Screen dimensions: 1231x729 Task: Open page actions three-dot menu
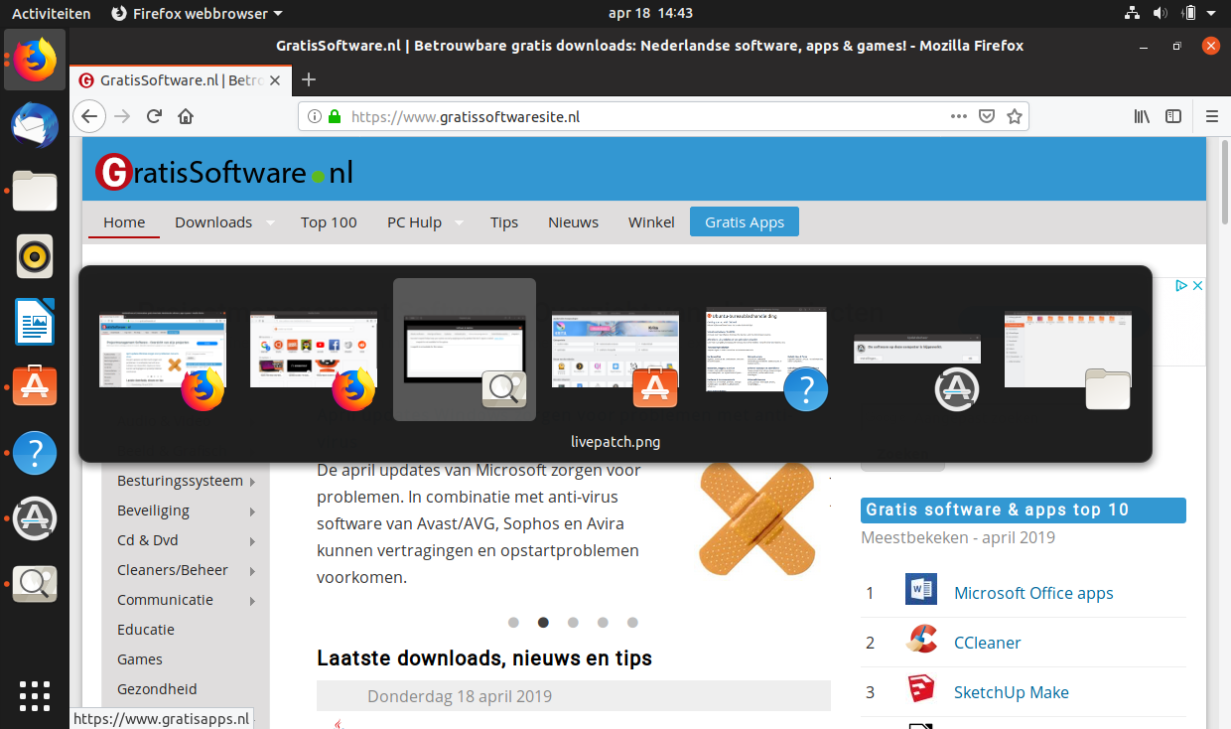(958, 116)
